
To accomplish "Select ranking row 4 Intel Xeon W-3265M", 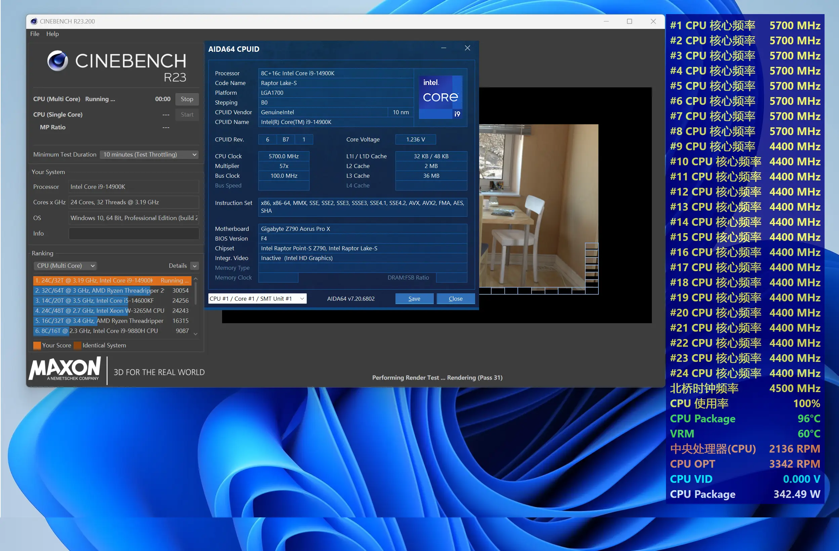I will pyautogui.click(x=112, y=310).
